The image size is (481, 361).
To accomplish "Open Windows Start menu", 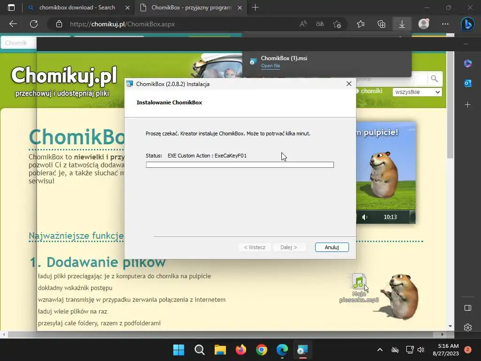I will (x=178, y=350).
